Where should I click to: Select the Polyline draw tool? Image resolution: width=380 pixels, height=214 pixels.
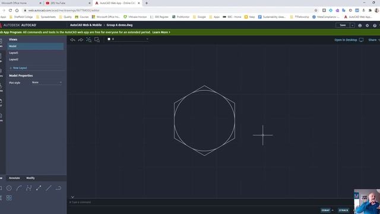[x=29, y=188]
